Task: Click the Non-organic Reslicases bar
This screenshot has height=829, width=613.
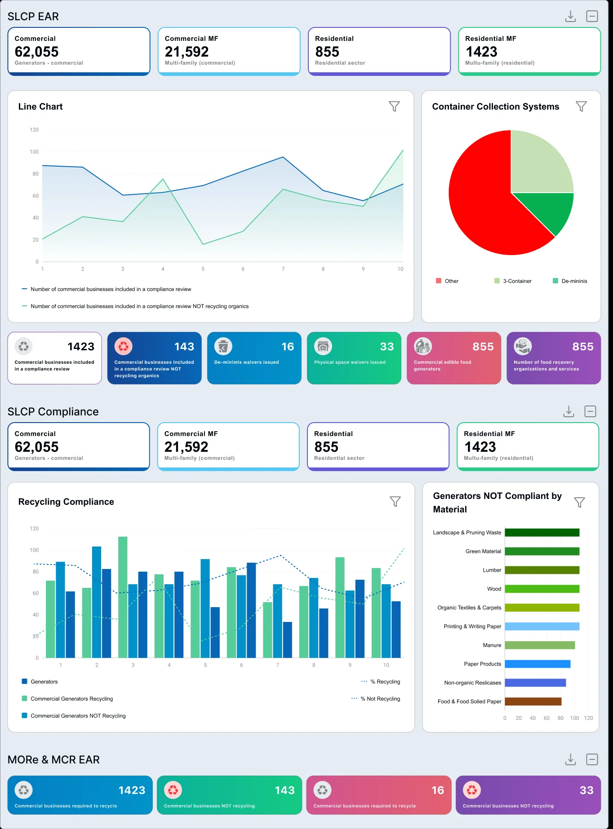Action: [535, 683]
